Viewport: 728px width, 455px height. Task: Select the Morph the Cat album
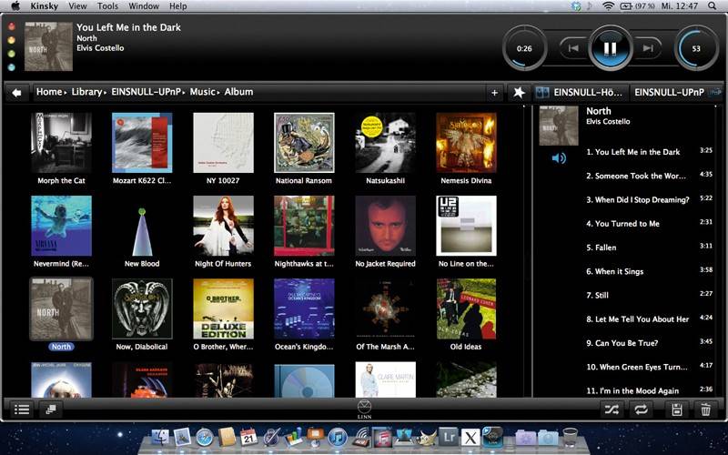click(61, 143)
